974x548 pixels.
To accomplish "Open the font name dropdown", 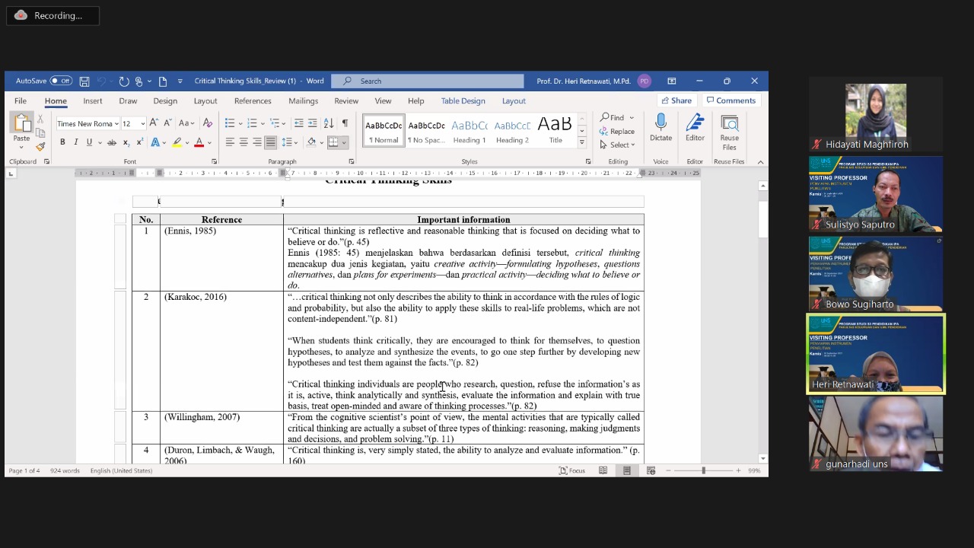I will 116,124.
